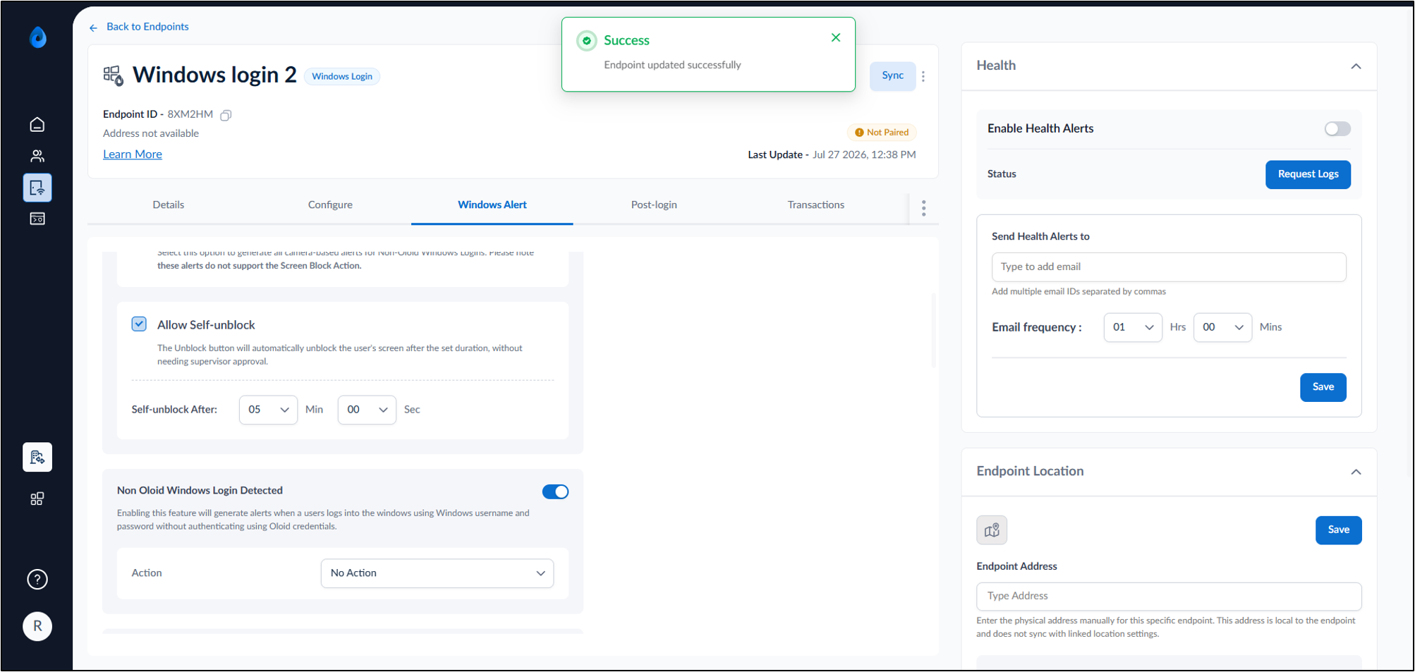Save the health alerts settings
This screenshot has height=672, width=1415.
[1323, 387]
